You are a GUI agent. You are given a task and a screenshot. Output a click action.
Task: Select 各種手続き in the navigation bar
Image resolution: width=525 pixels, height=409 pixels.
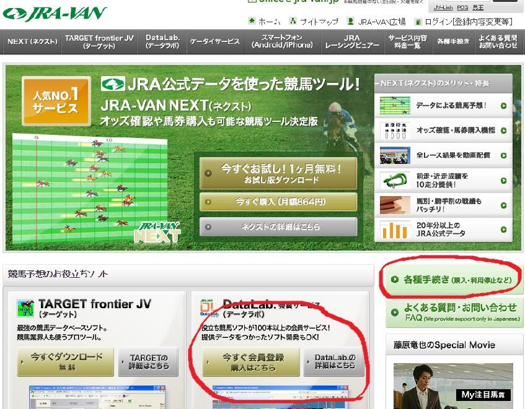[453, 42]
